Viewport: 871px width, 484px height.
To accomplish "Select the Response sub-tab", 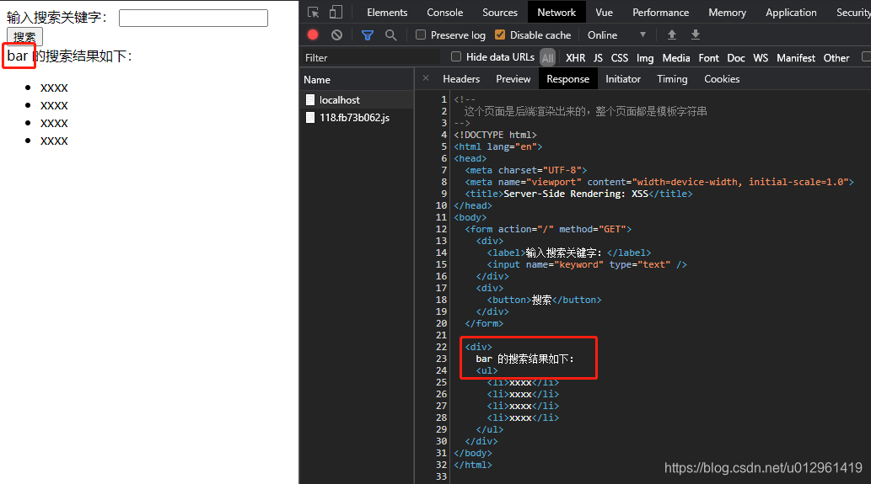I will (567, 79).
